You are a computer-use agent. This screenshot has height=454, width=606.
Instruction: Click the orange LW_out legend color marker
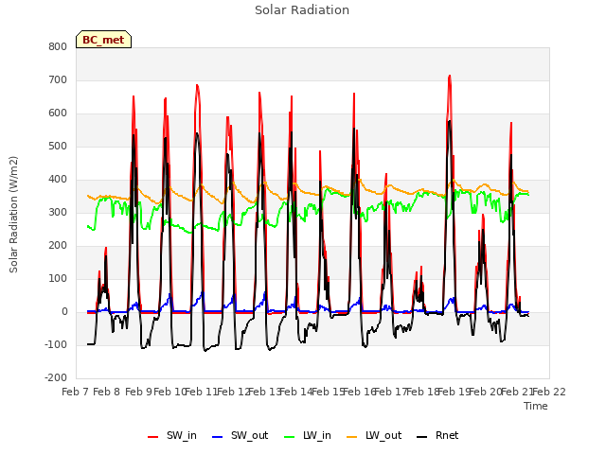click(x=352, y=437)
